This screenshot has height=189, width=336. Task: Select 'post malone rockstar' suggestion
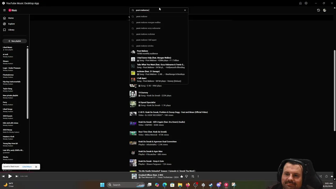pyautogui.click(x=159, y=34)
